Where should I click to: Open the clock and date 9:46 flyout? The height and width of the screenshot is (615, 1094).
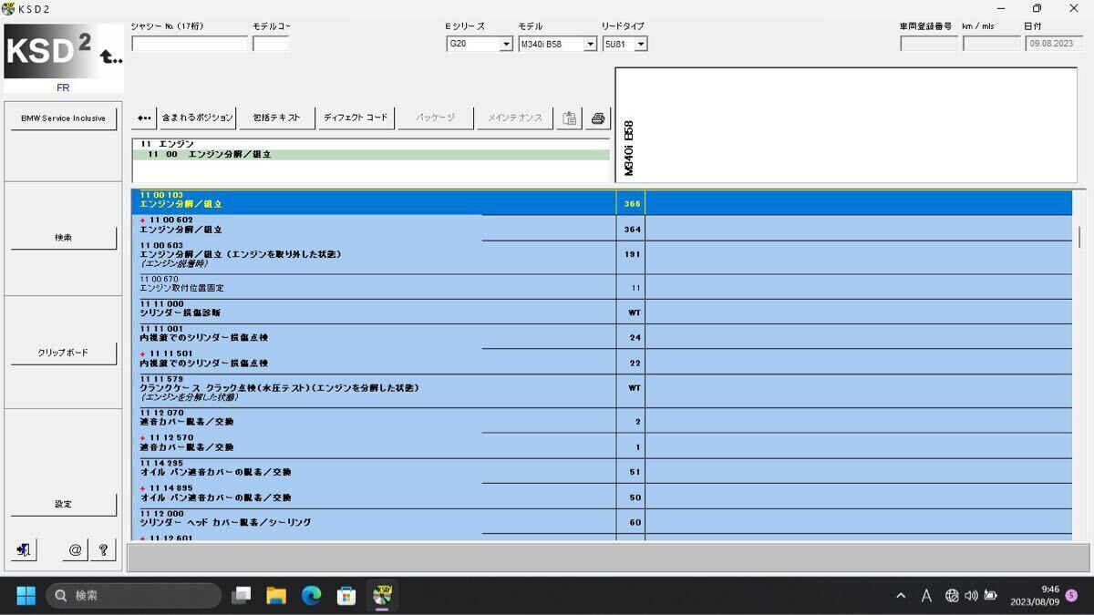click(1033, 596)
